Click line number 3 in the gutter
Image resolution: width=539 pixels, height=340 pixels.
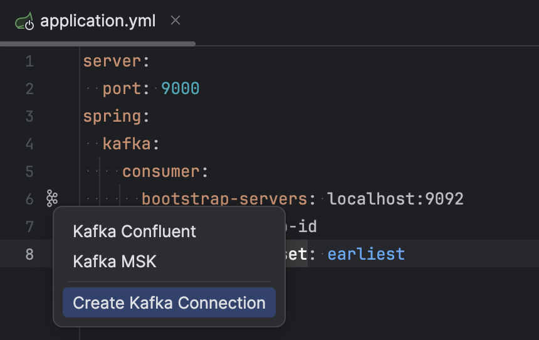pos(29,117)
